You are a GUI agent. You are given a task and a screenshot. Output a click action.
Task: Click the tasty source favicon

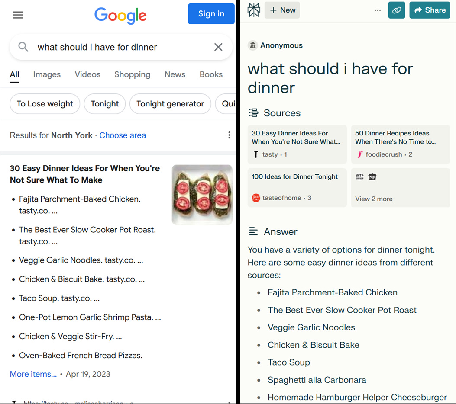(x=255, y=154)
